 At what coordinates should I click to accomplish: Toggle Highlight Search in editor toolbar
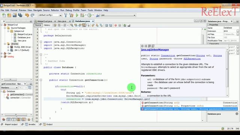click(x=84, y=25)
